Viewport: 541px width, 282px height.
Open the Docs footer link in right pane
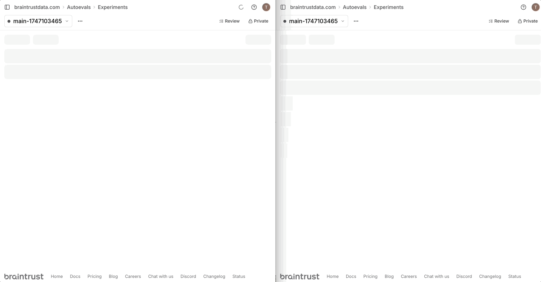click(351, 276)
